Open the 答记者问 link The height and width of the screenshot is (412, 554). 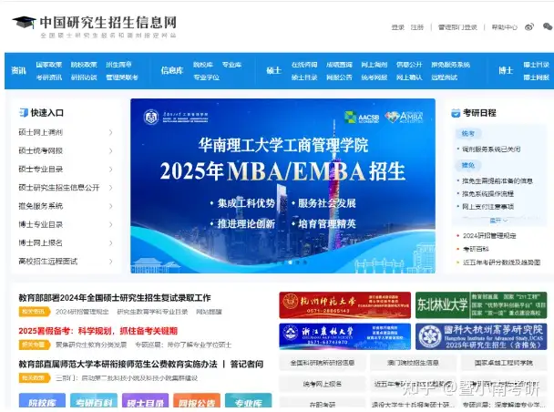(x=247, y=365)
